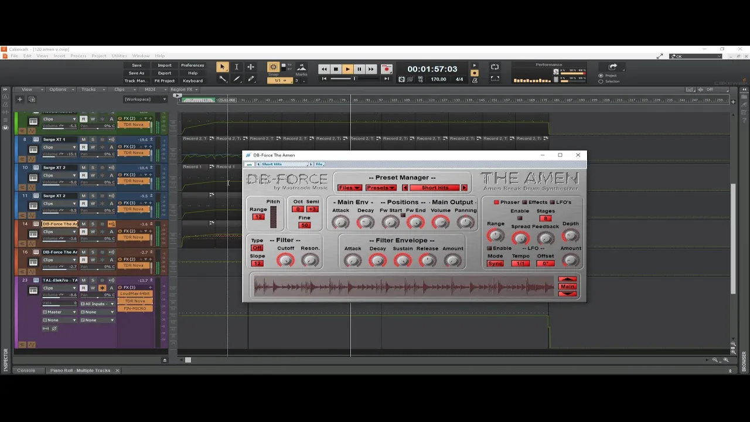The image size is (750, 422).
Task: Toggle the Loop icon in control bar
Action: 495,67
